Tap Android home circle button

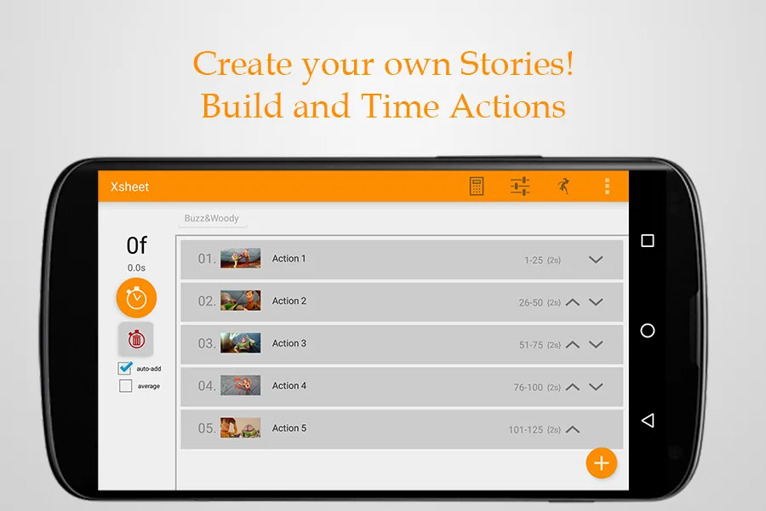point(648,330)
